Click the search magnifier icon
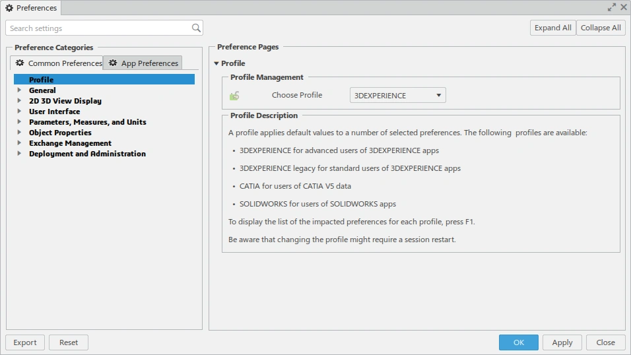This screenshot has width=631, height=355. point(196,28)
